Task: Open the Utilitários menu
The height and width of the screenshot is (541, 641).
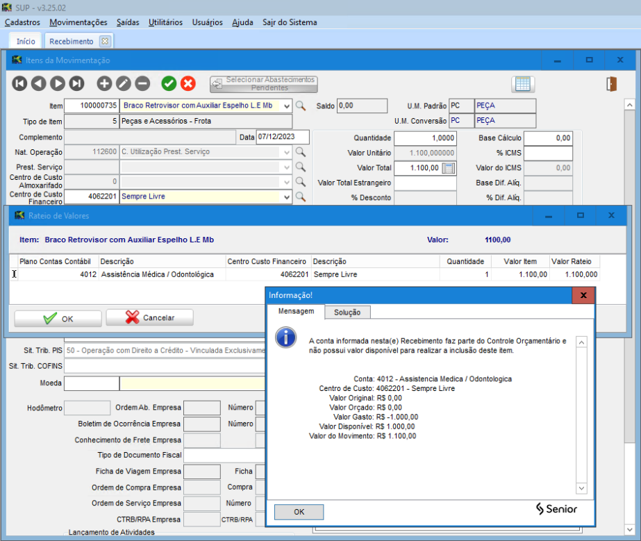Action: point(165,22)
